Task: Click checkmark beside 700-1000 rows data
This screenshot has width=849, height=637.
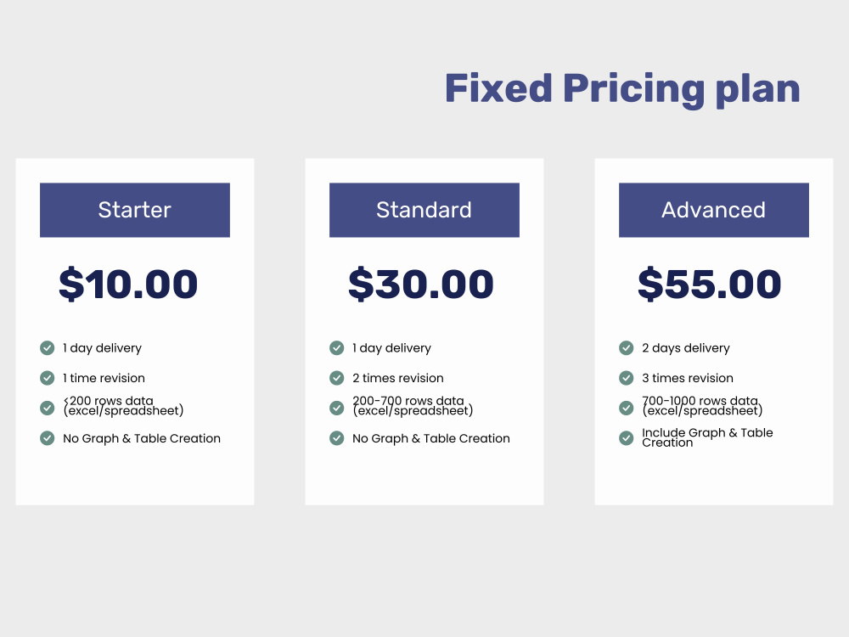Action: [x=627, y=408]
